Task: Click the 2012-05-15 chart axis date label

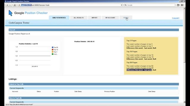Action: pyautogui.click(x=35, y=66)
